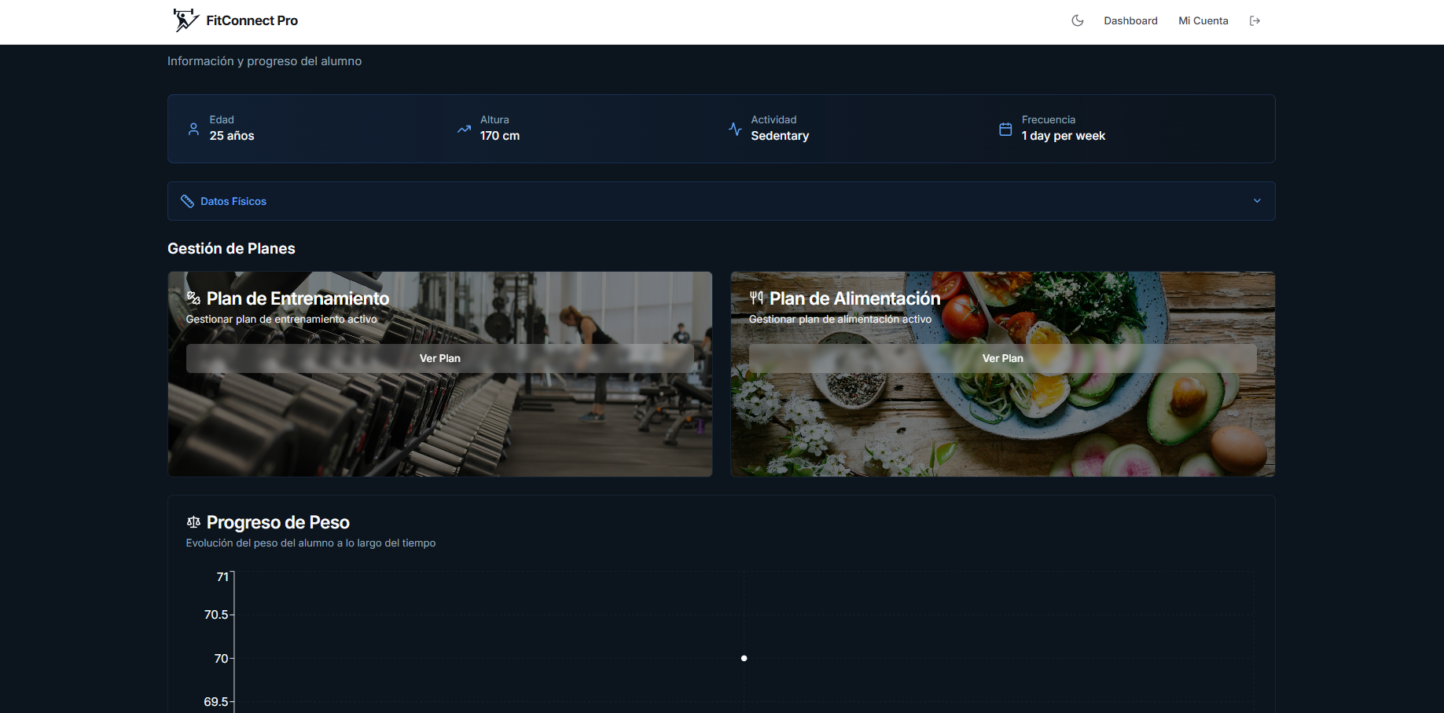This screenshot has height=713, width=1444.
Task: Click the tag icon next to Datos Físicos
Action: click(x=187, y=201)
